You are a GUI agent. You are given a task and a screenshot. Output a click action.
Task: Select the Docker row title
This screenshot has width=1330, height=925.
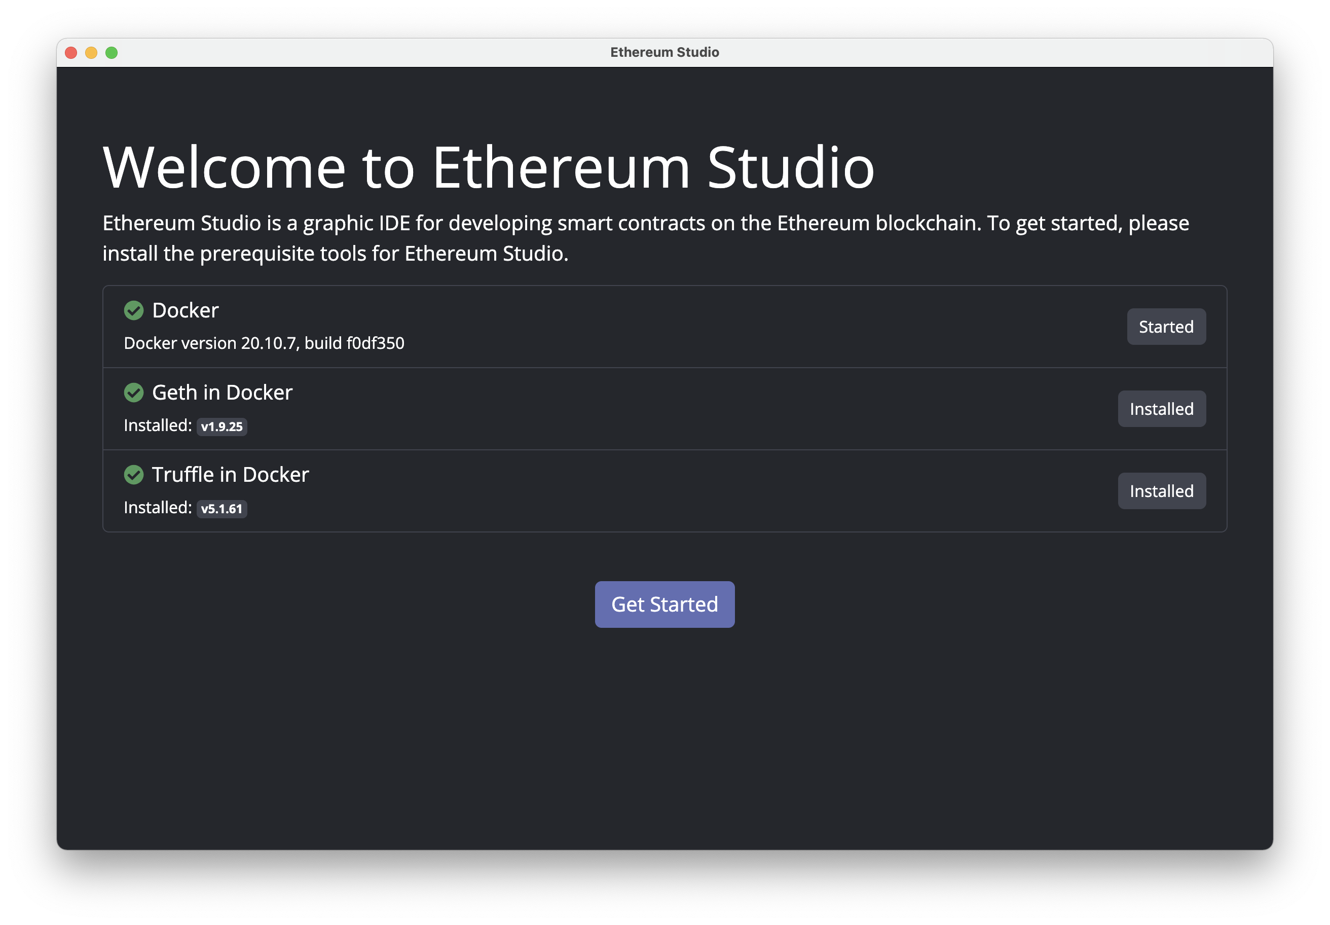click(186, 311)
